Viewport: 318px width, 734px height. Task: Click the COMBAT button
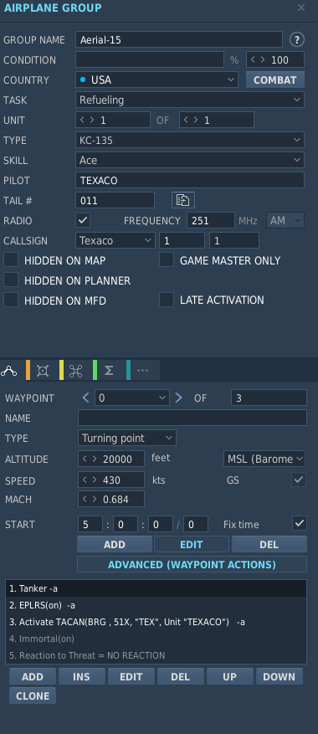coord(275,80)
